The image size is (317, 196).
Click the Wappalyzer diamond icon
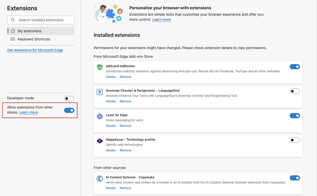pos(100,141)
